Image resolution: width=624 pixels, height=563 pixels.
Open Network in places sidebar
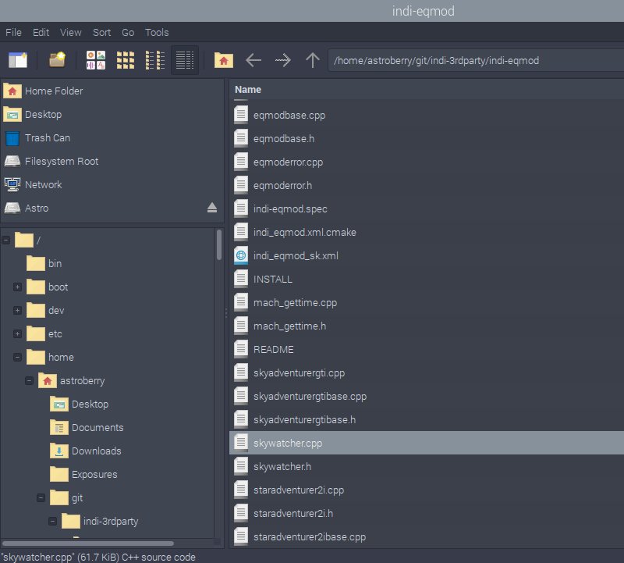coord(112,185)
